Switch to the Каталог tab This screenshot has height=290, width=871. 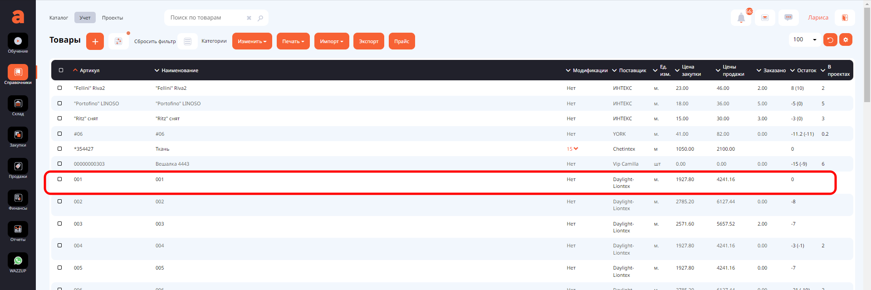[59, 18]
